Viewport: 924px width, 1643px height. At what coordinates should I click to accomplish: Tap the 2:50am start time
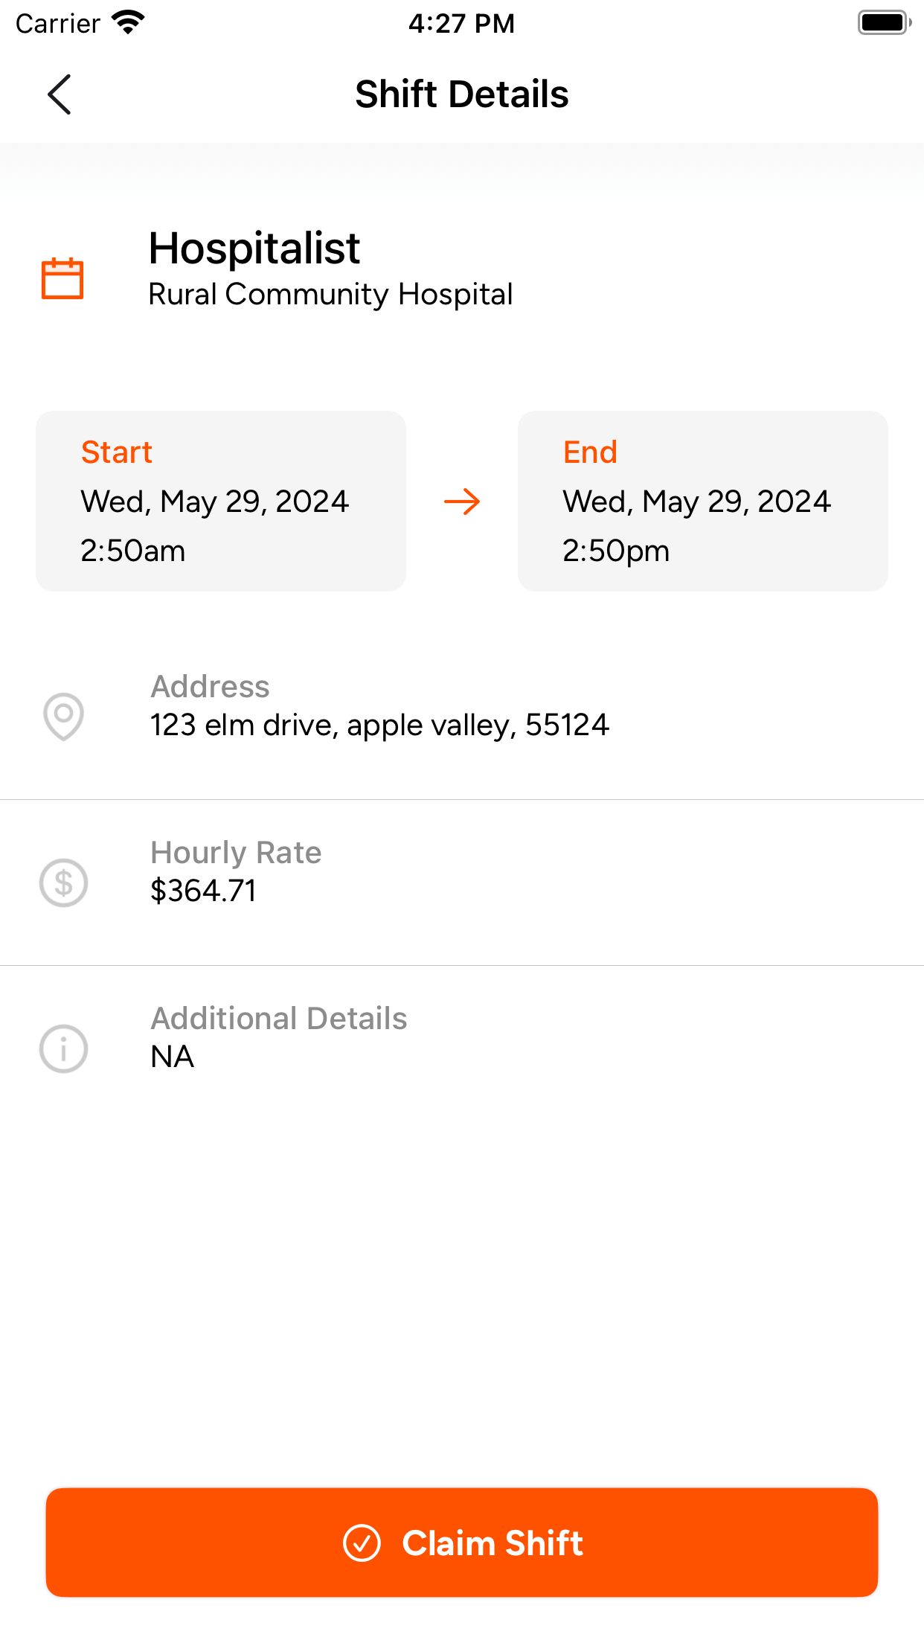click(x=132, y=551)
